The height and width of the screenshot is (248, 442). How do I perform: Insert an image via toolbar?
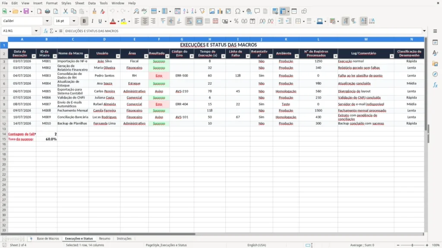(212, 11)
